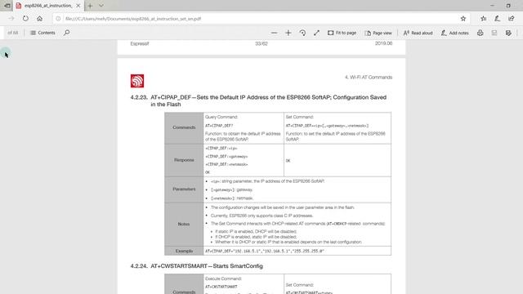This screenshot has height=294, width=523.
Task: Click the Example AT+CIPAP_DEF command text
Action: coord(265,251)
